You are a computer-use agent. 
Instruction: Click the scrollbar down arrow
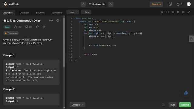[x=64, y=108]
